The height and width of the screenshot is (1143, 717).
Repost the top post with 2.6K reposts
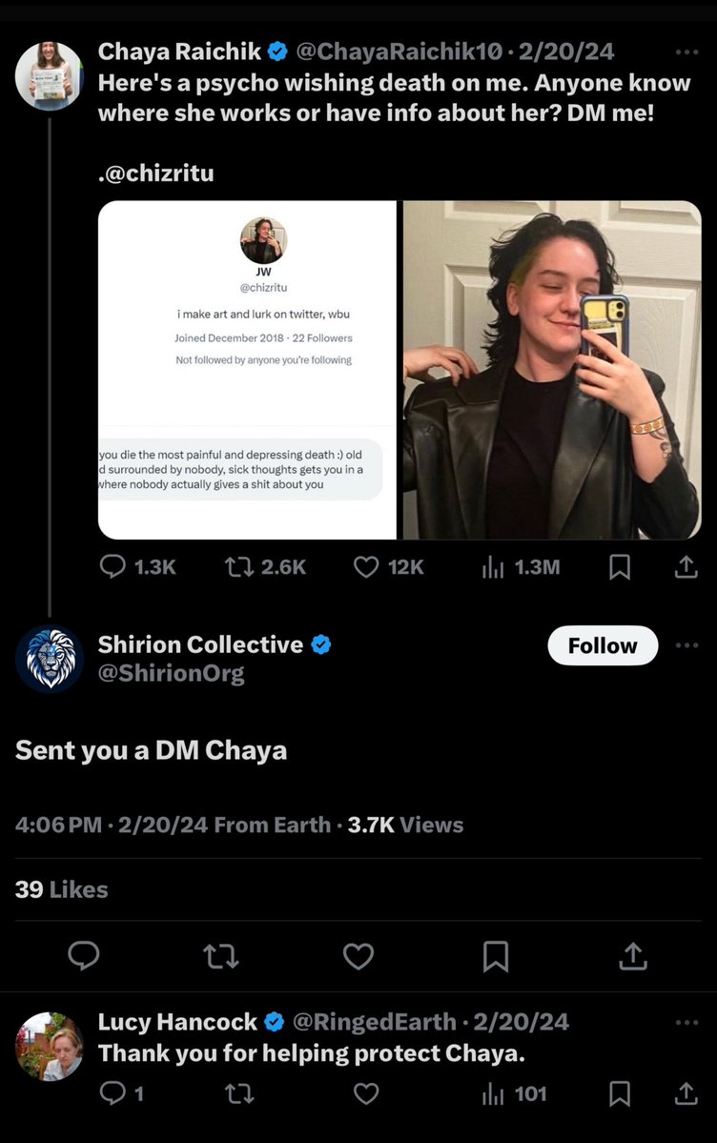237,566
